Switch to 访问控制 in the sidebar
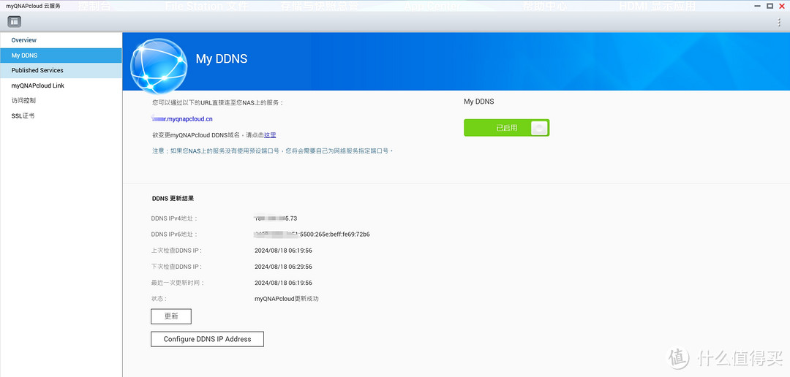Image resolution: width=790 pixels, height=377 pixels. (x=23, y=101)
